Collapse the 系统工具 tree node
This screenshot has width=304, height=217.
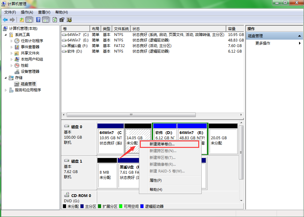(6, 35)
